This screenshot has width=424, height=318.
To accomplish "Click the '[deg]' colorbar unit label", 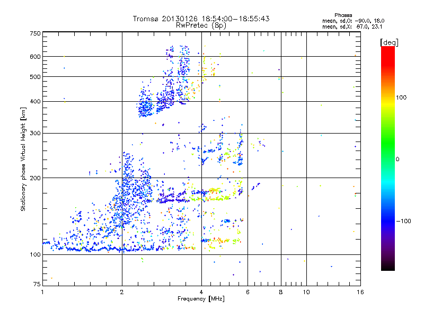I will tap(389, 42).
